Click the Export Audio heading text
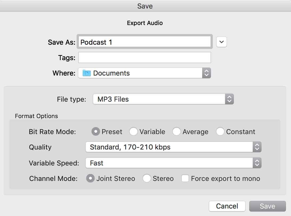 click(145, 23)
